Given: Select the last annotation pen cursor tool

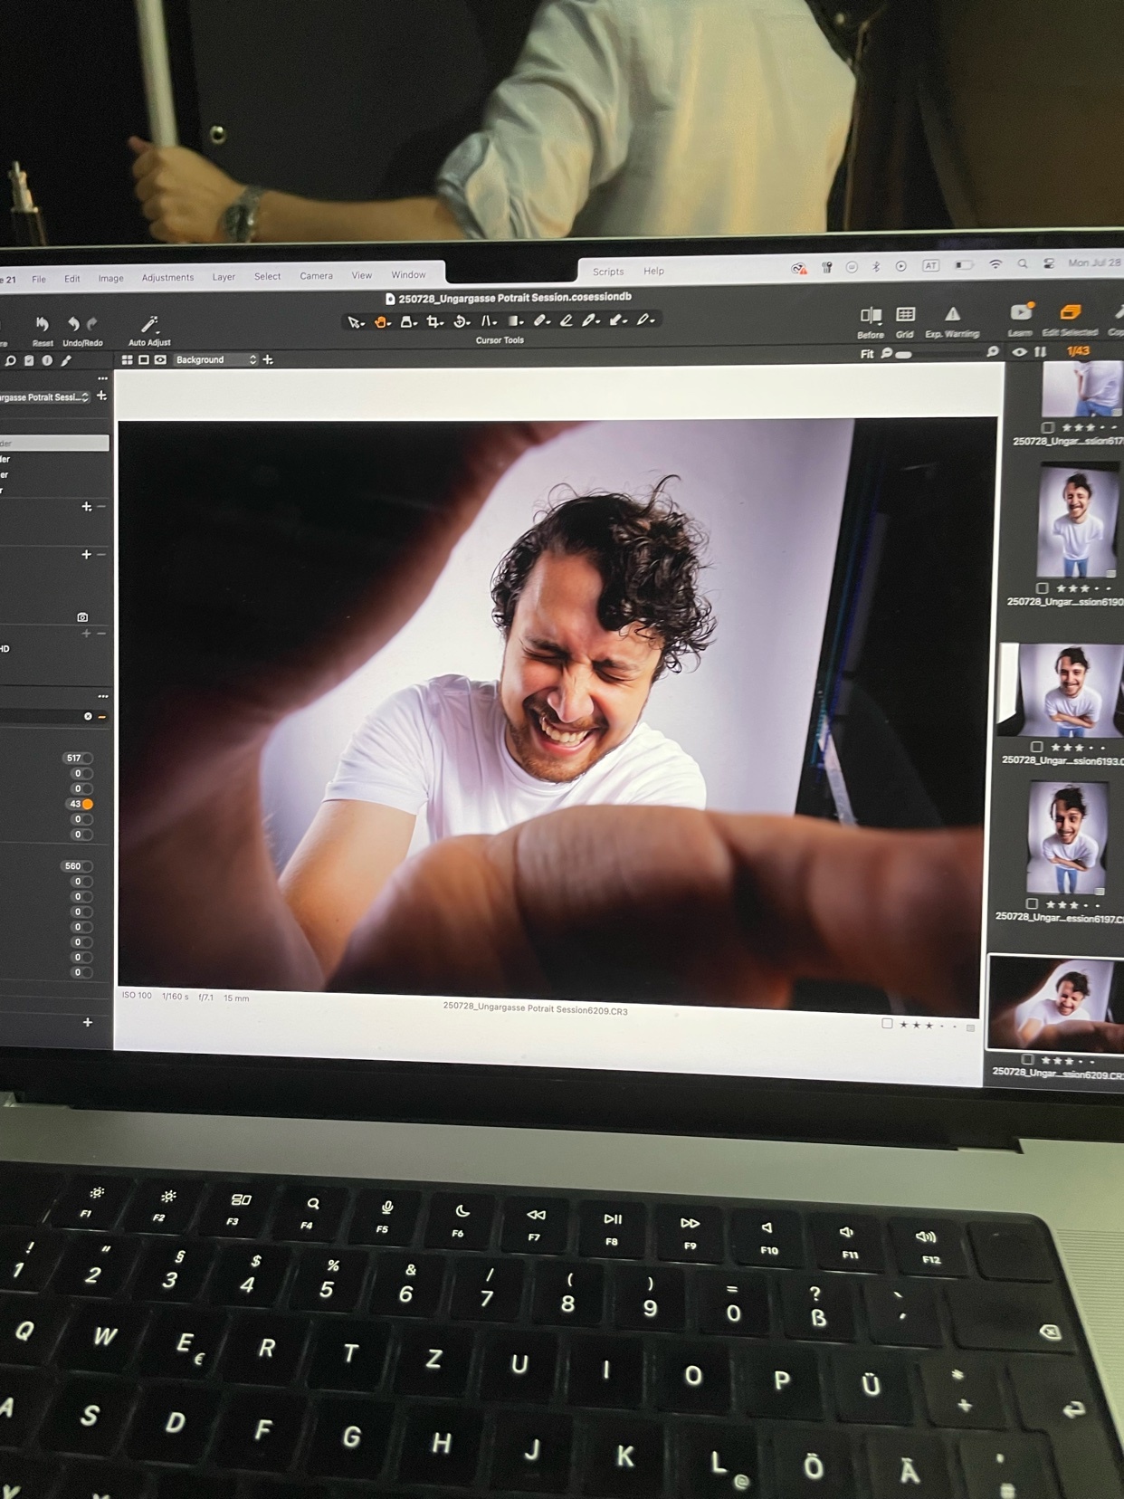Looking at the screenshot, I should pyautogui.click(x=644, y=320).
